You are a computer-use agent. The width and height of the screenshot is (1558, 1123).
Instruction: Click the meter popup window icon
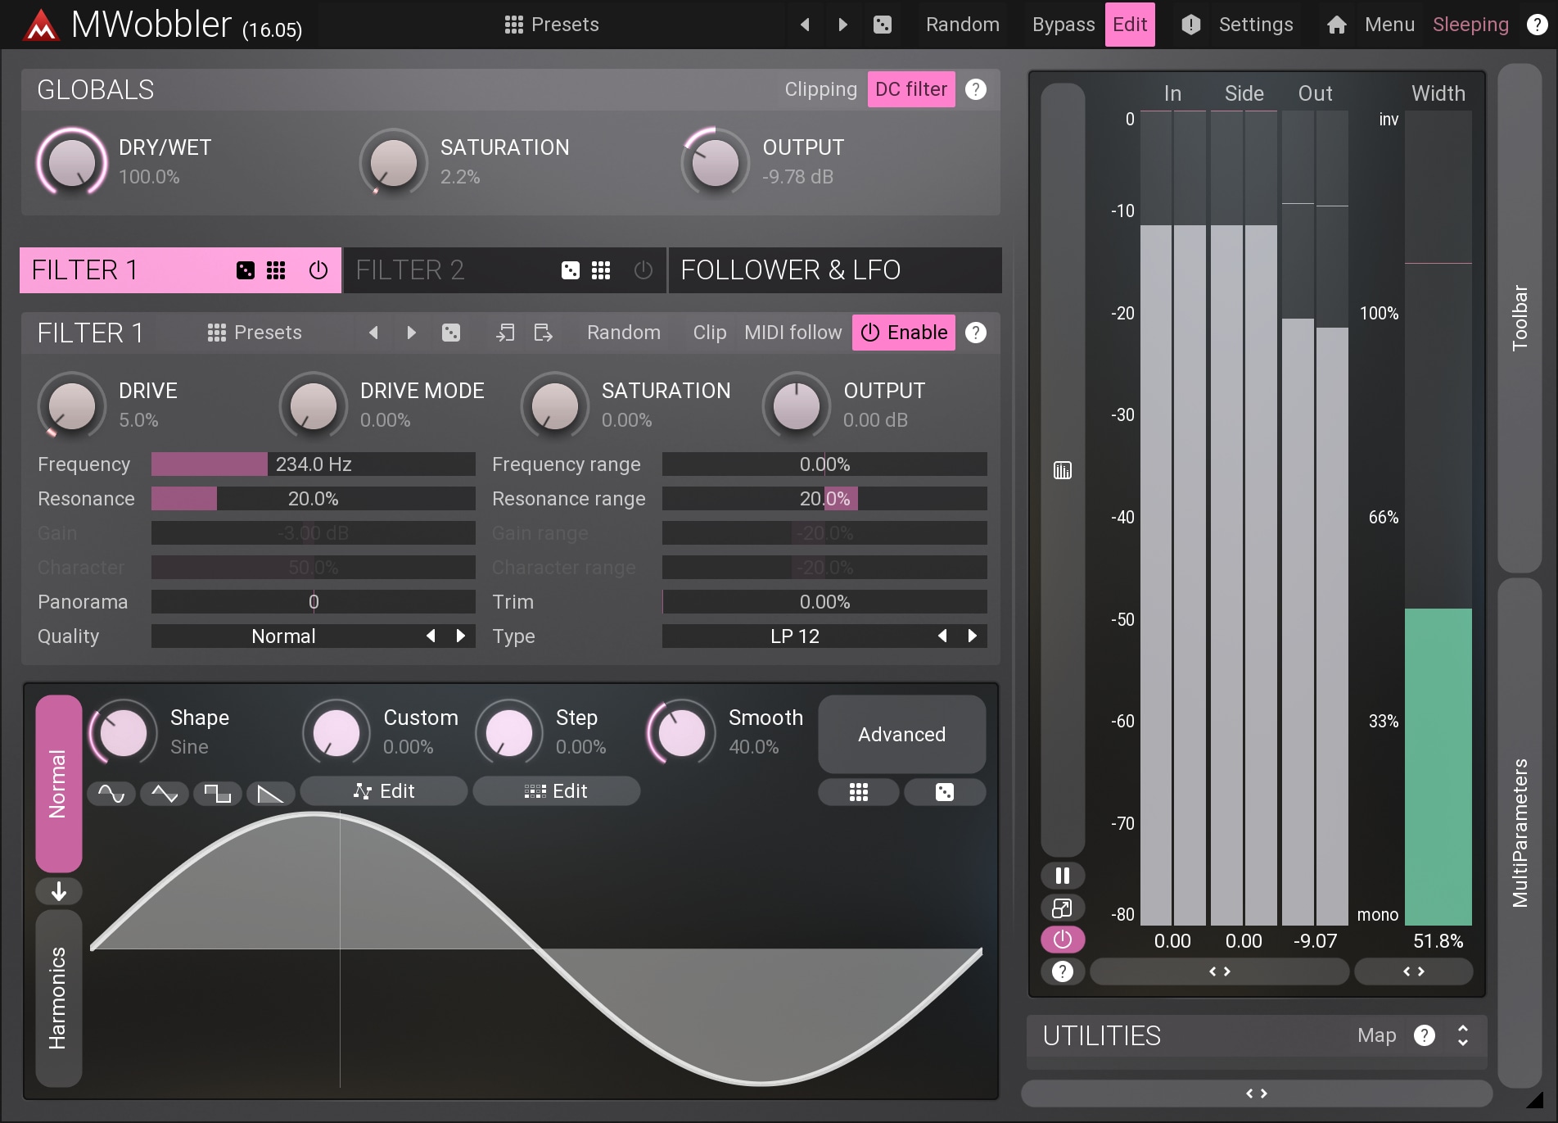[1062, 908]
